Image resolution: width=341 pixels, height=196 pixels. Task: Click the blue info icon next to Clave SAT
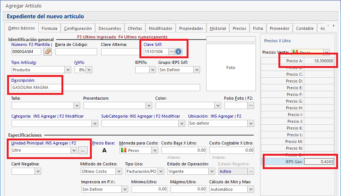tap(179, 52)
